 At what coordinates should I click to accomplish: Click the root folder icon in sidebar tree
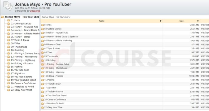(3, 17)
